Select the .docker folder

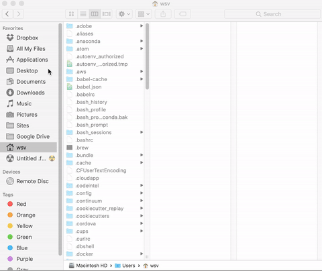pyautogui.click(x=104, y=254)
